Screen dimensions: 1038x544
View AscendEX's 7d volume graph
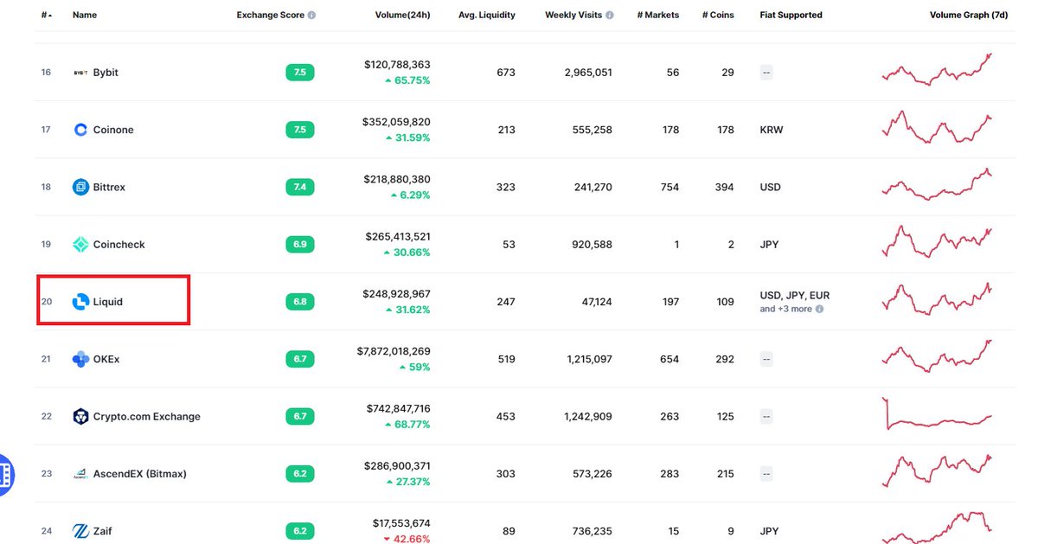click(x=937, y=471)
